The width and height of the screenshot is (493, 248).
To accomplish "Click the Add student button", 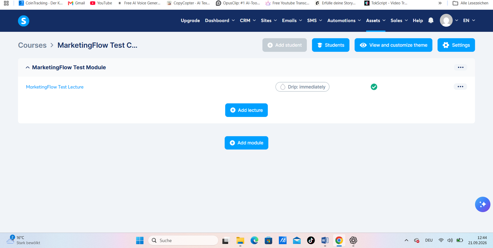I will (284, 45).
